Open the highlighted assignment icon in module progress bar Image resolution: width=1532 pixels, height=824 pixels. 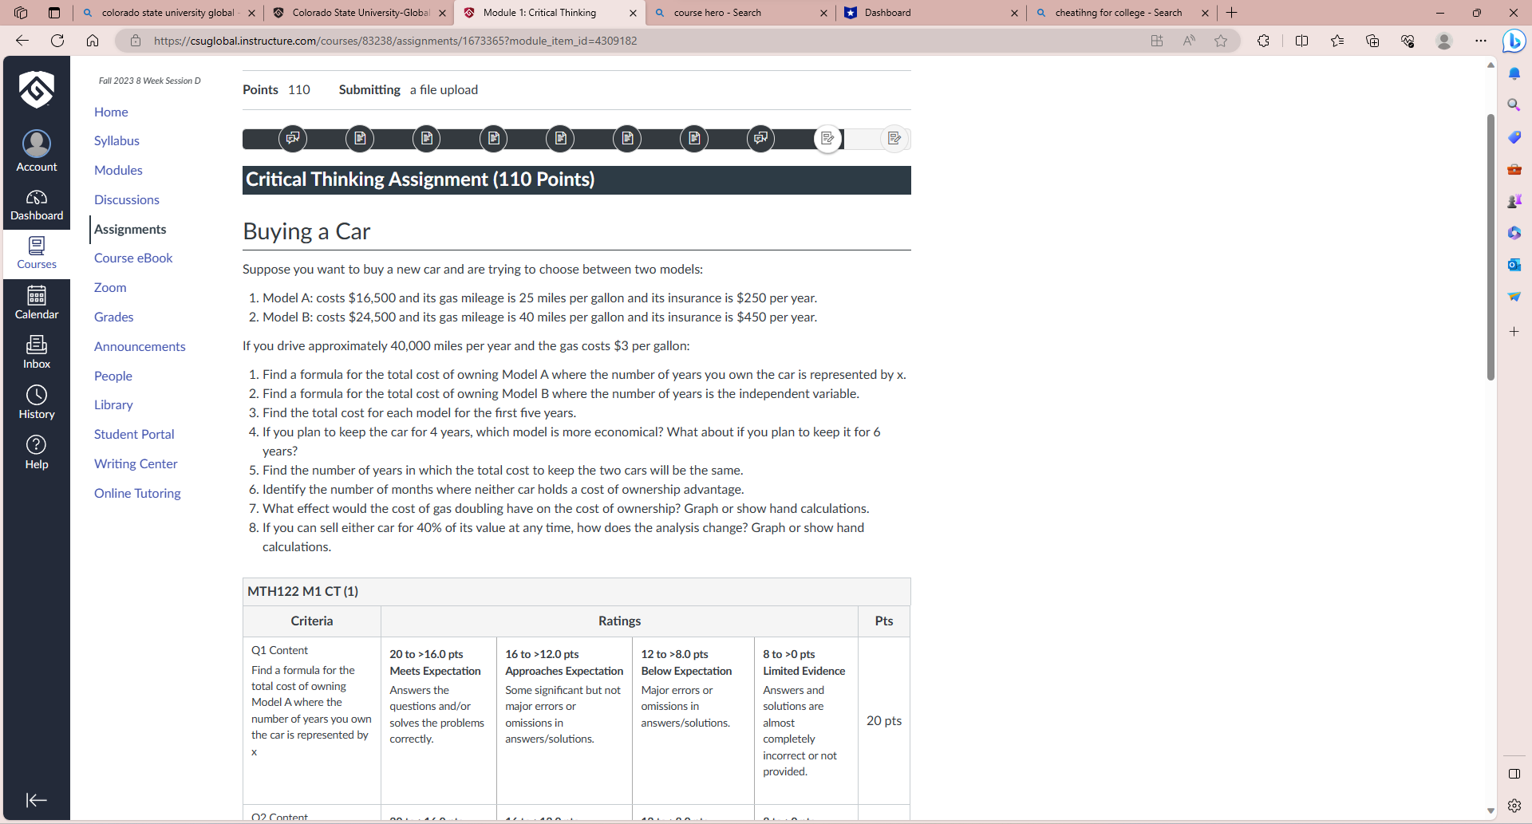(x=827, y=138)
